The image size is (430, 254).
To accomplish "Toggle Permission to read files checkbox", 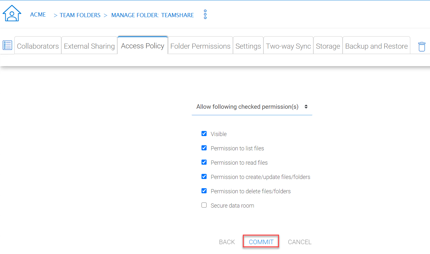I will pyautogui.click(x=204, y=162).
